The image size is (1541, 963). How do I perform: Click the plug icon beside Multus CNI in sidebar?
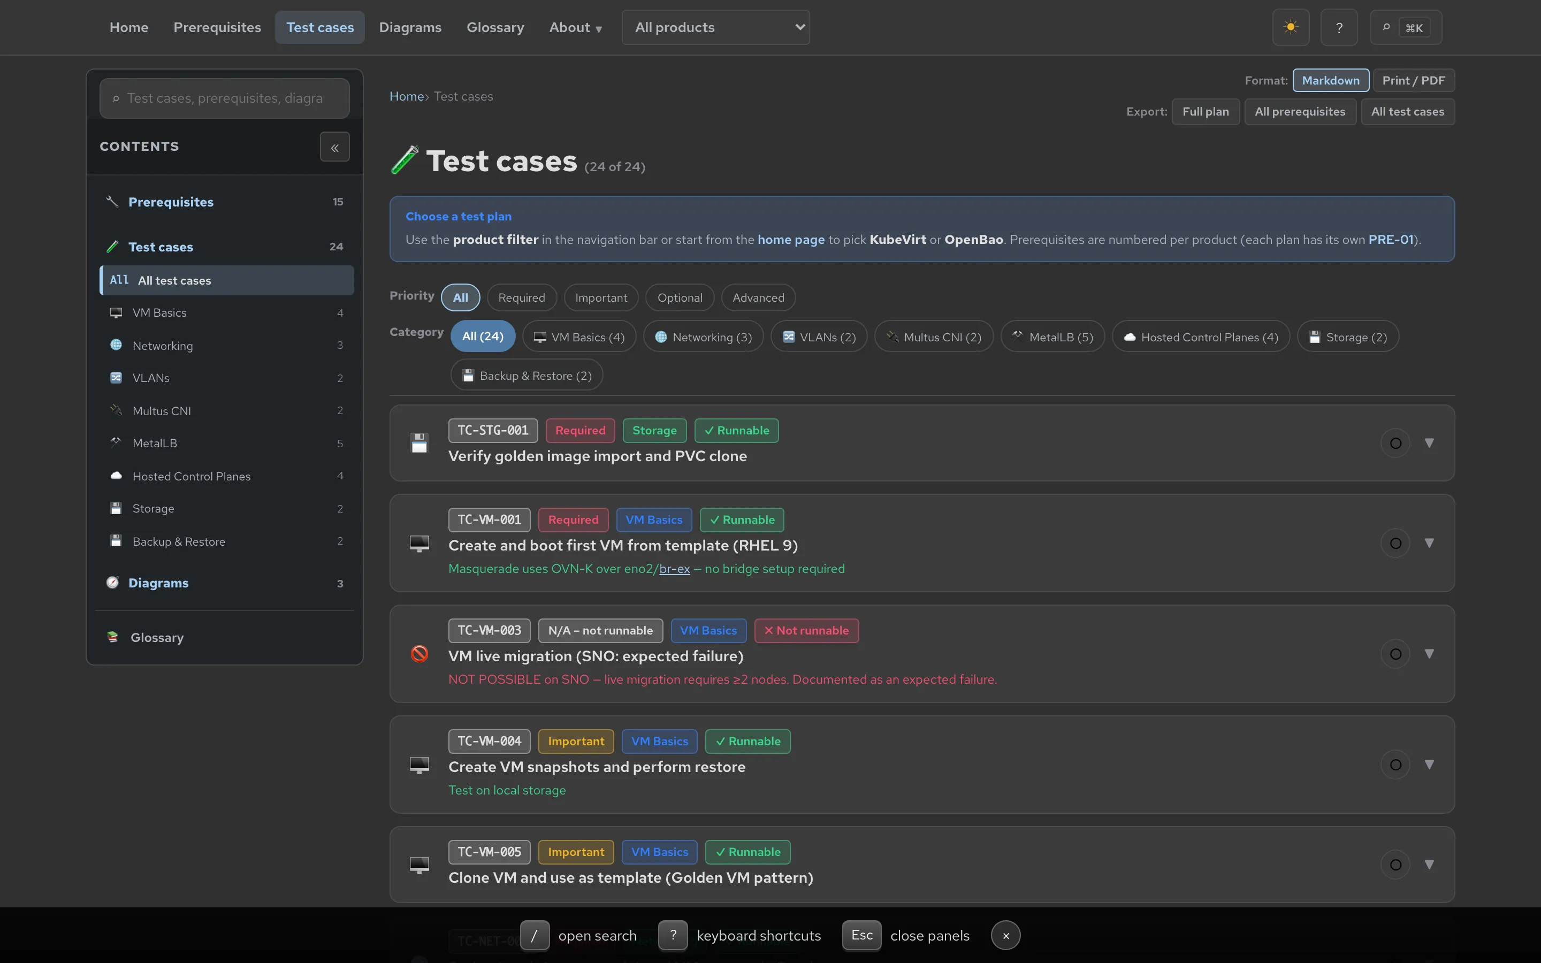116,411
